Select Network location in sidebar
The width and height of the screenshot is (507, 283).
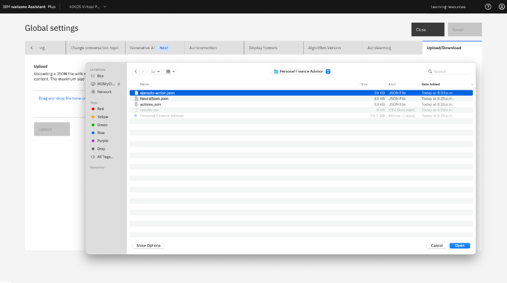tap(104, 92)
